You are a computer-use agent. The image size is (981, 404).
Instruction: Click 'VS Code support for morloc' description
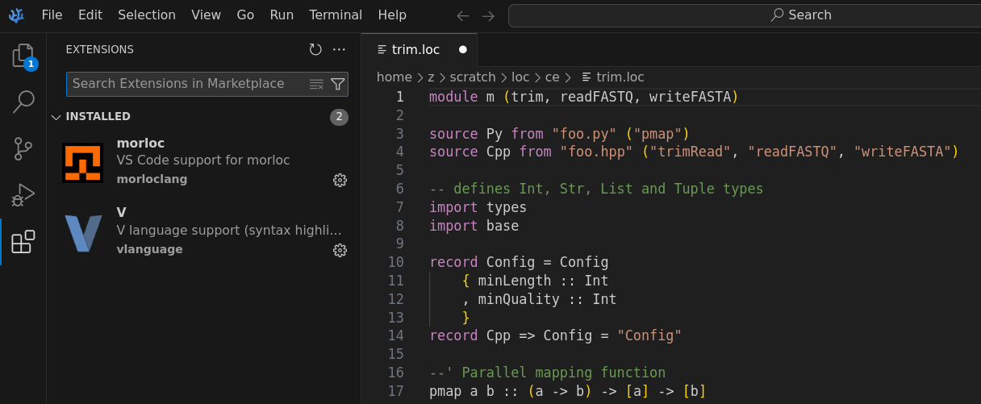(x=203, y=160)
